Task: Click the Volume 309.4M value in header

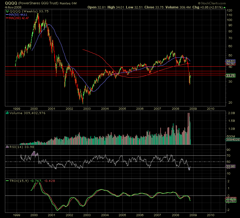Action: 178,7
